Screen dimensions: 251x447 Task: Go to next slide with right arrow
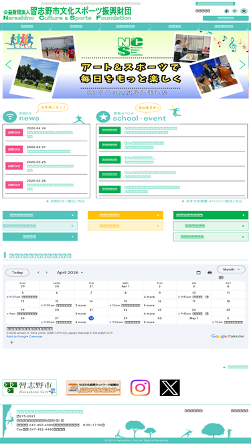click(x=242, y=65)
